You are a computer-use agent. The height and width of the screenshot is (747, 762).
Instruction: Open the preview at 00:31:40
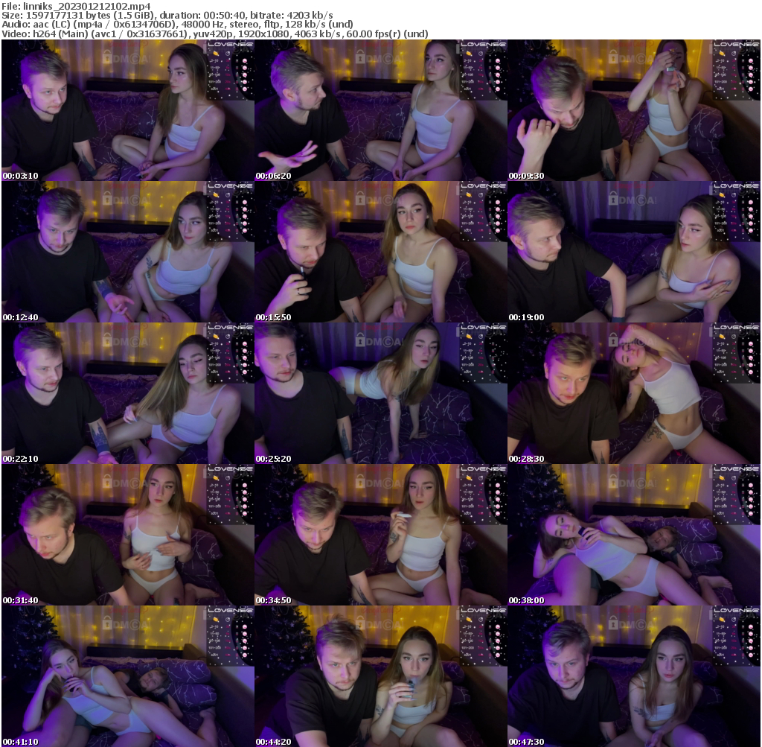(127, 533)
